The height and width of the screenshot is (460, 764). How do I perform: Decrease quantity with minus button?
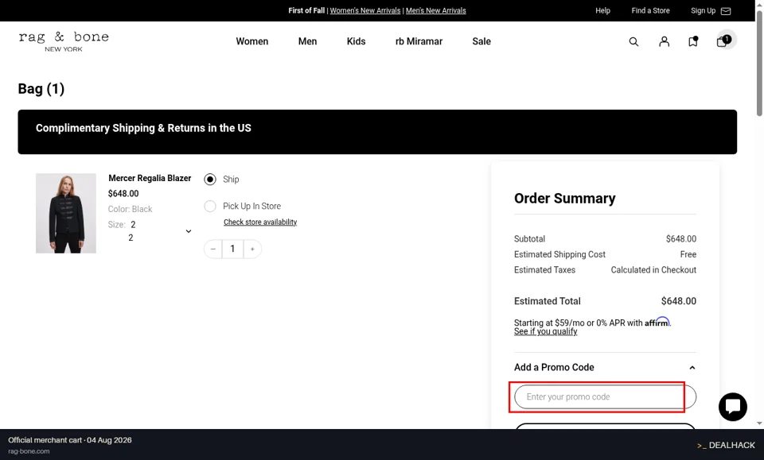tap(213, 249)
